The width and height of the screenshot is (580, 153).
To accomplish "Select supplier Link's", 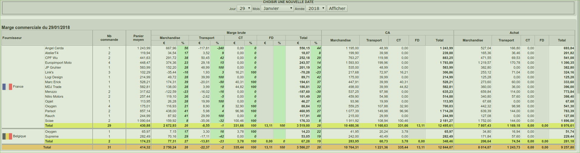I will point(49,72).
